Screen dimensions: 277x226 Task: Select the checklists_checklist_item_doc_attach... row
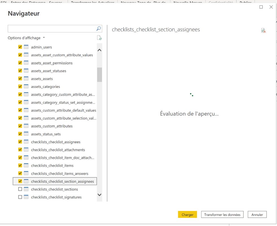tap(55, 158)
